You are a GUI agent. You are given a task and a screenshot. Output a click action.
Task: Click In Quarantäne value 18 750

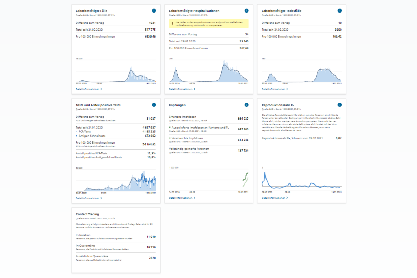(x=151, y=247)
